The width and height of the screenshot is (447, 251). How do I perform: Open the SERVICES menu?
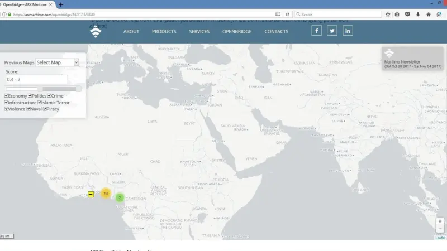199,32
